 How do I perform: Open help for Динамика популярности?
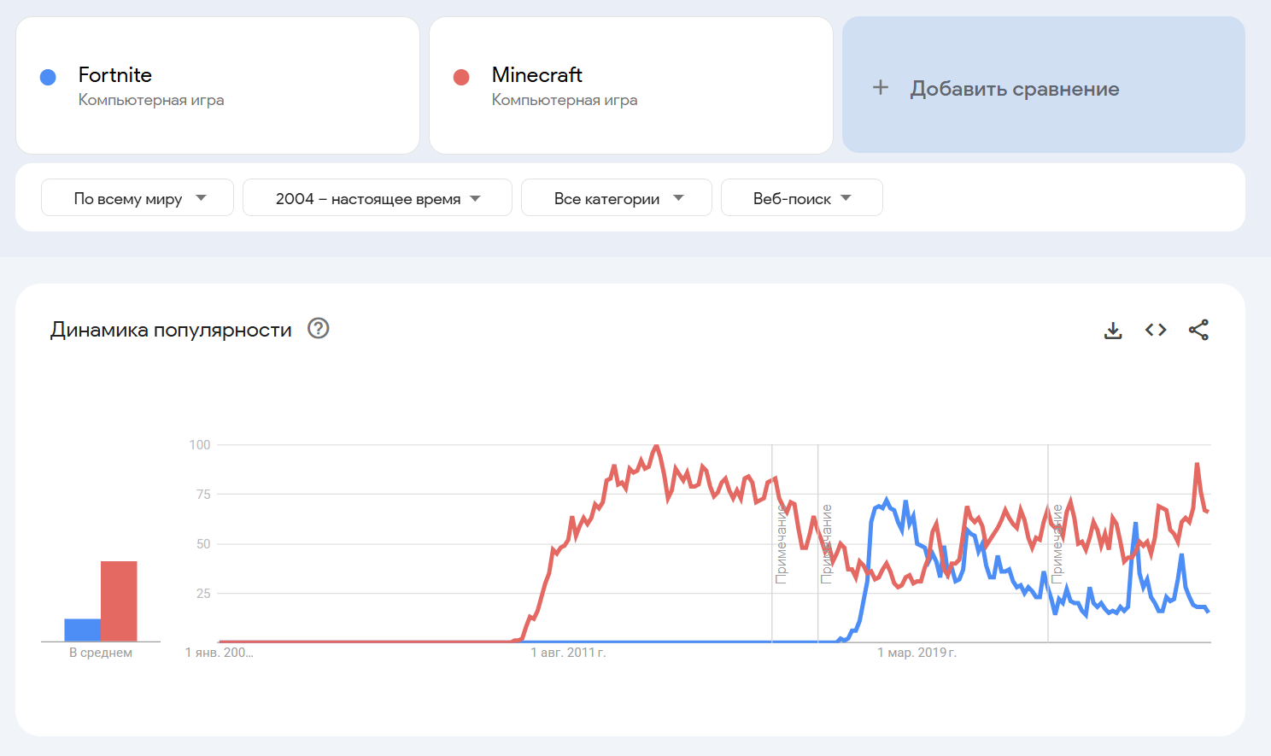[x=319, y=329]
